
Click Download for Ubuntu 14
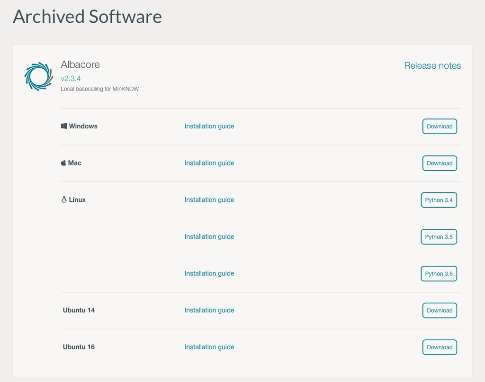(440, 310)
